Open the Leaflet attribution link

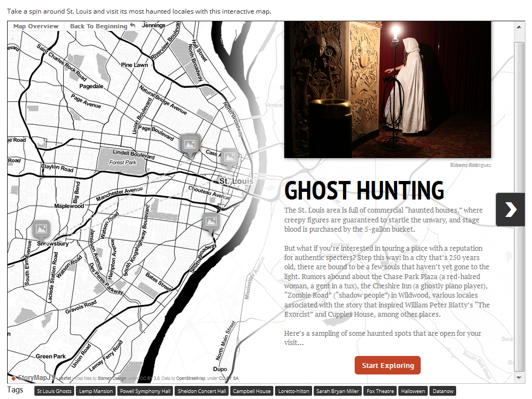pyautogui.click(x=65, y=378)
